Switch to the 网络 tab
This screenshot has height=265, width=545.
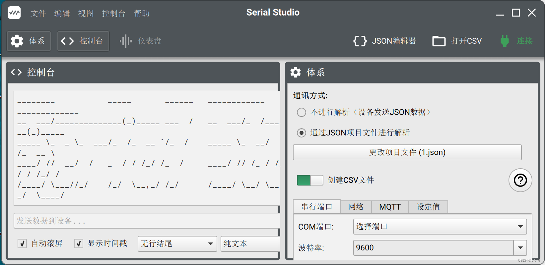point(356,207)
